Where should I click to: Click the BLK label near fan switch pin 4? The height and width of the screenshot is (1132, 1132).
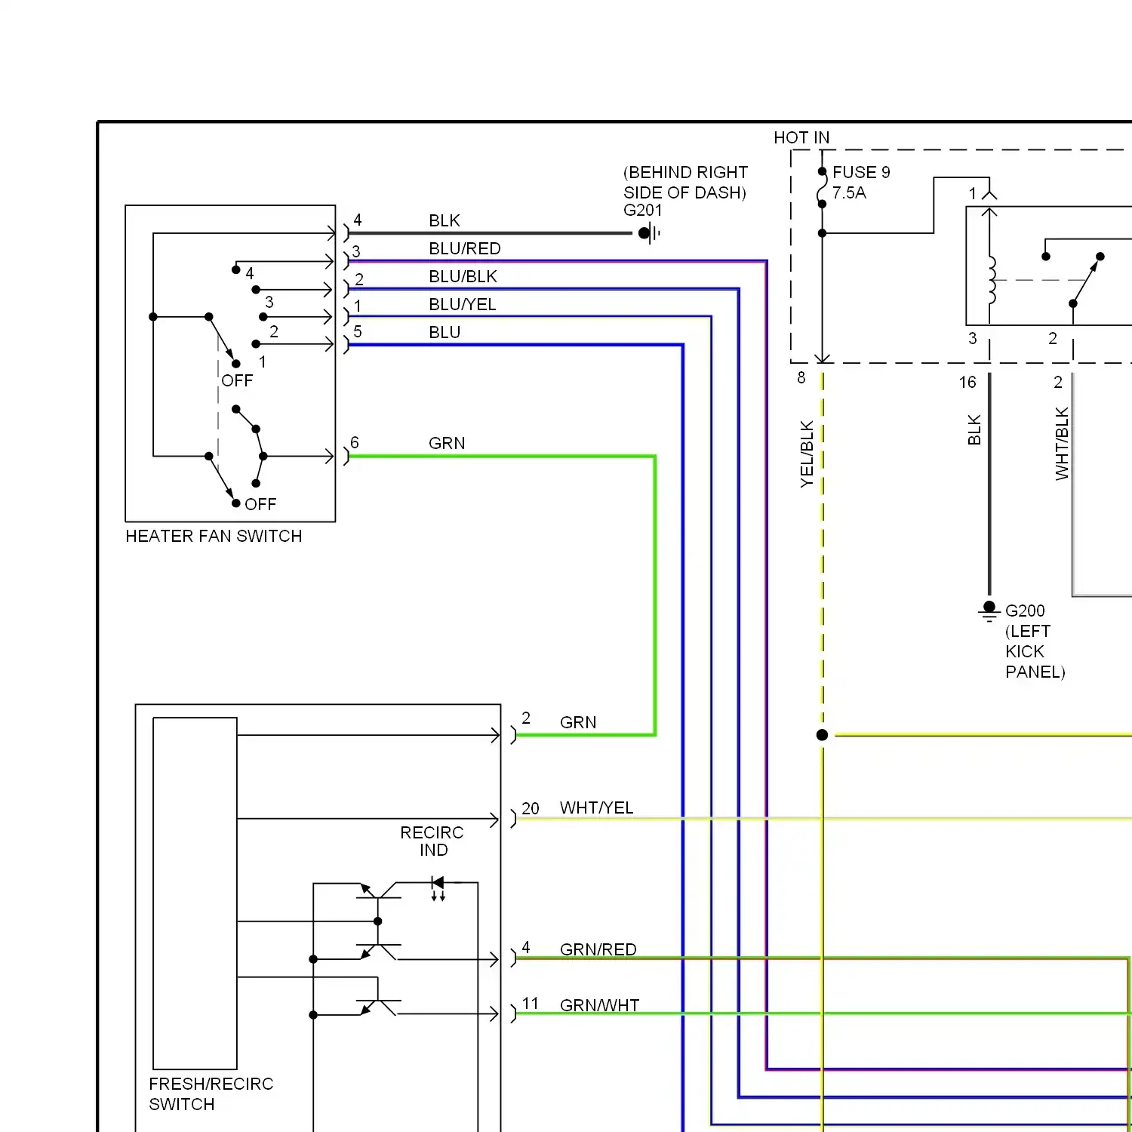click(x=444, y=220)
